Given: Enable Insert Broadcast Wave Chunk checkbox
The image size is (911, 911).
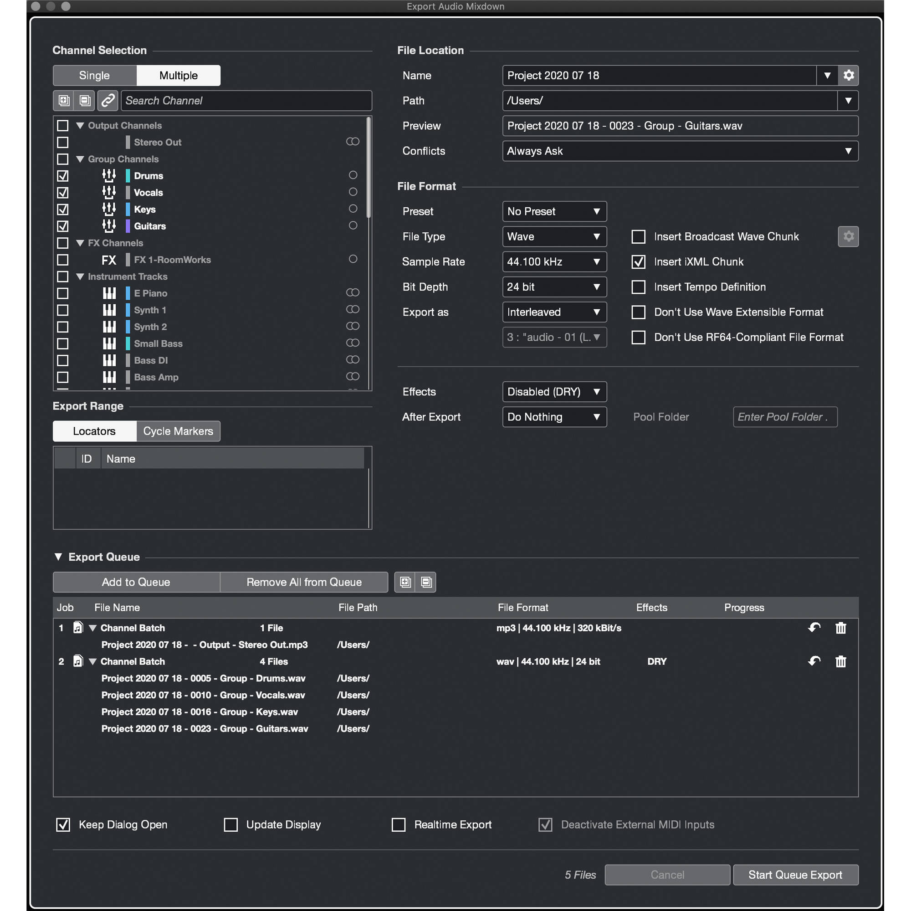Looking at the screenshot, I should tap(639, 237).
